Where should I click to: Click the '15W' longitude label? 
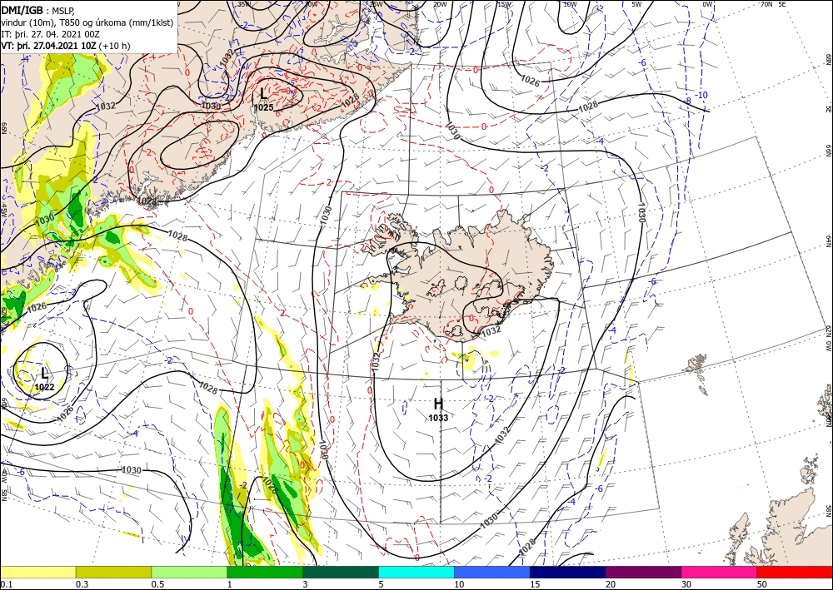pos(505,4)
